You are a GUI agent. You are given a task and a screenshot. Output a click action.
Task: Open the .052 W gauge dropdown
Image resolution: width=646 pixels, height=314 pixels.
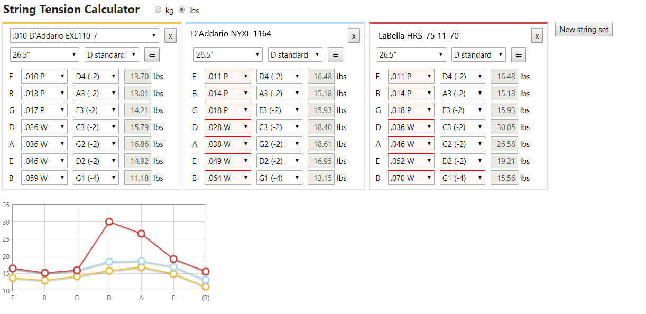(x=411, y=161)
